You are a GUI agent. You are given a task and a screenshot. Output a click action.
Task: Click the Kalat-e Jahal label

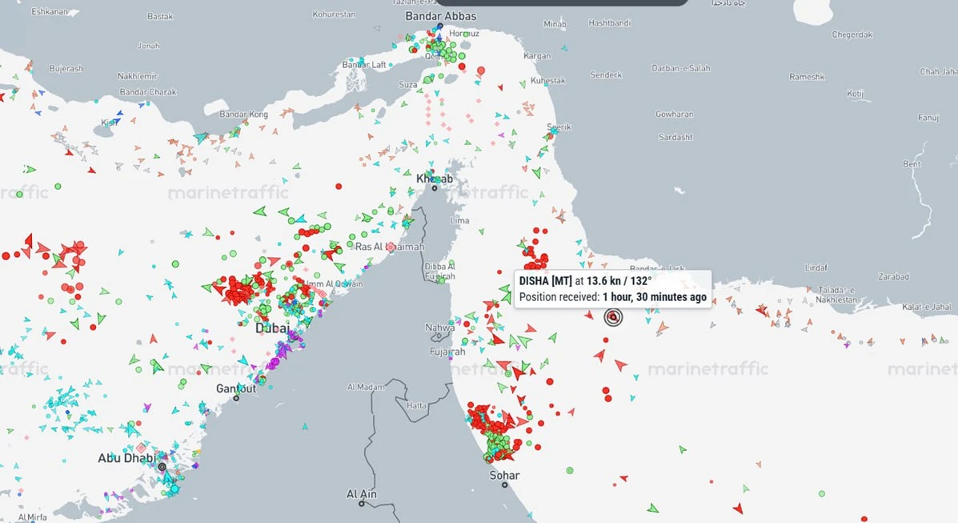(927, 307)
